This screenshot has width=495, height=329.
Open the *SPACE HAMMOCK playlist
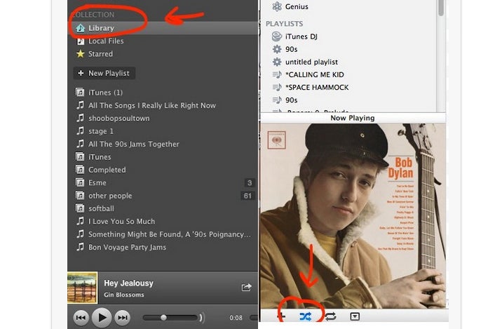(x=316, y=88)
